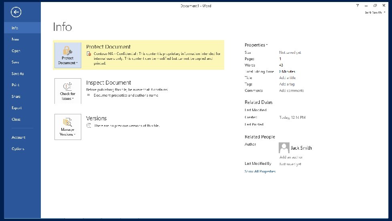
Task: Click the Related Dates heading
Action: pos(259,102)
